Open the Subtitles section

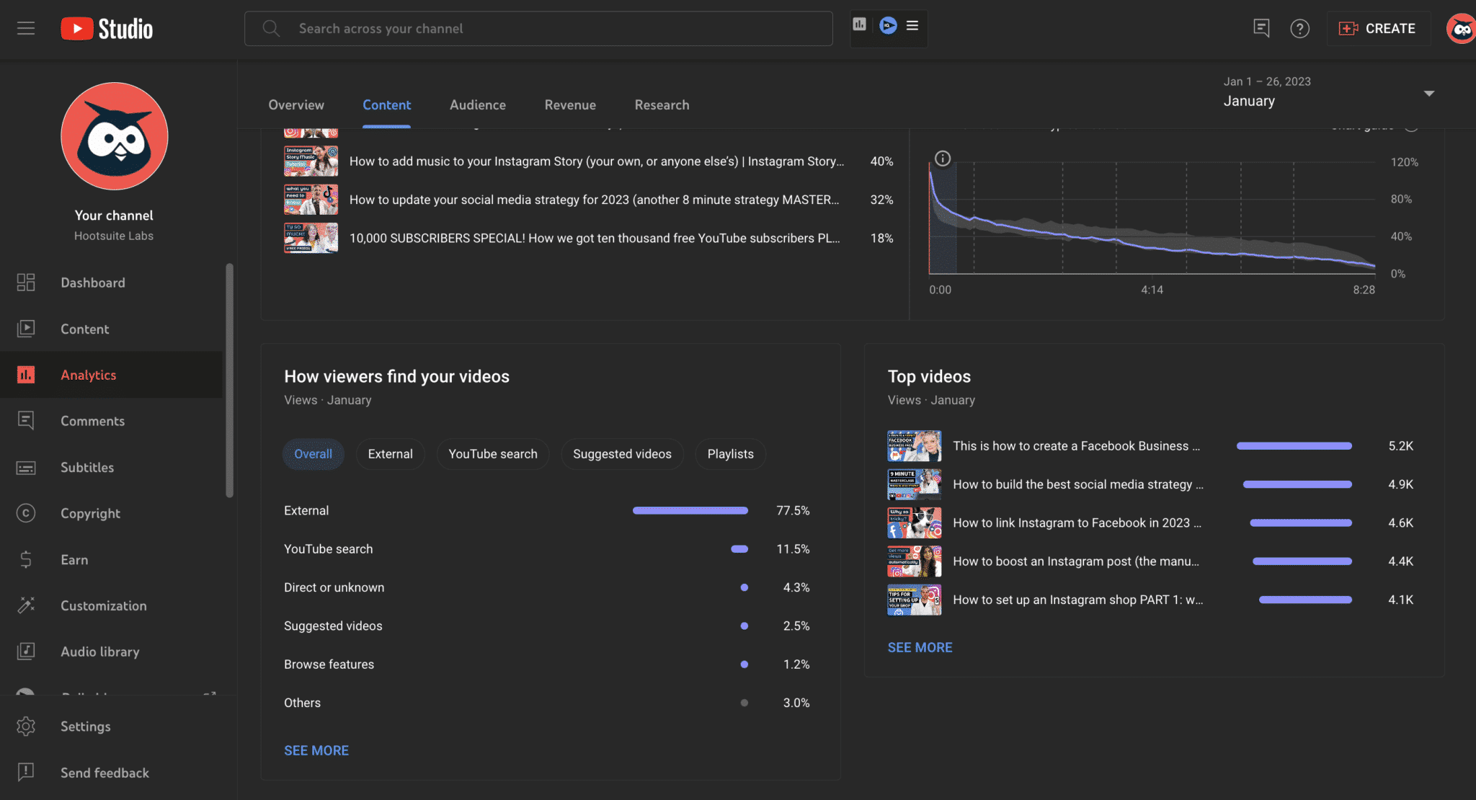(x=86, y=467)
